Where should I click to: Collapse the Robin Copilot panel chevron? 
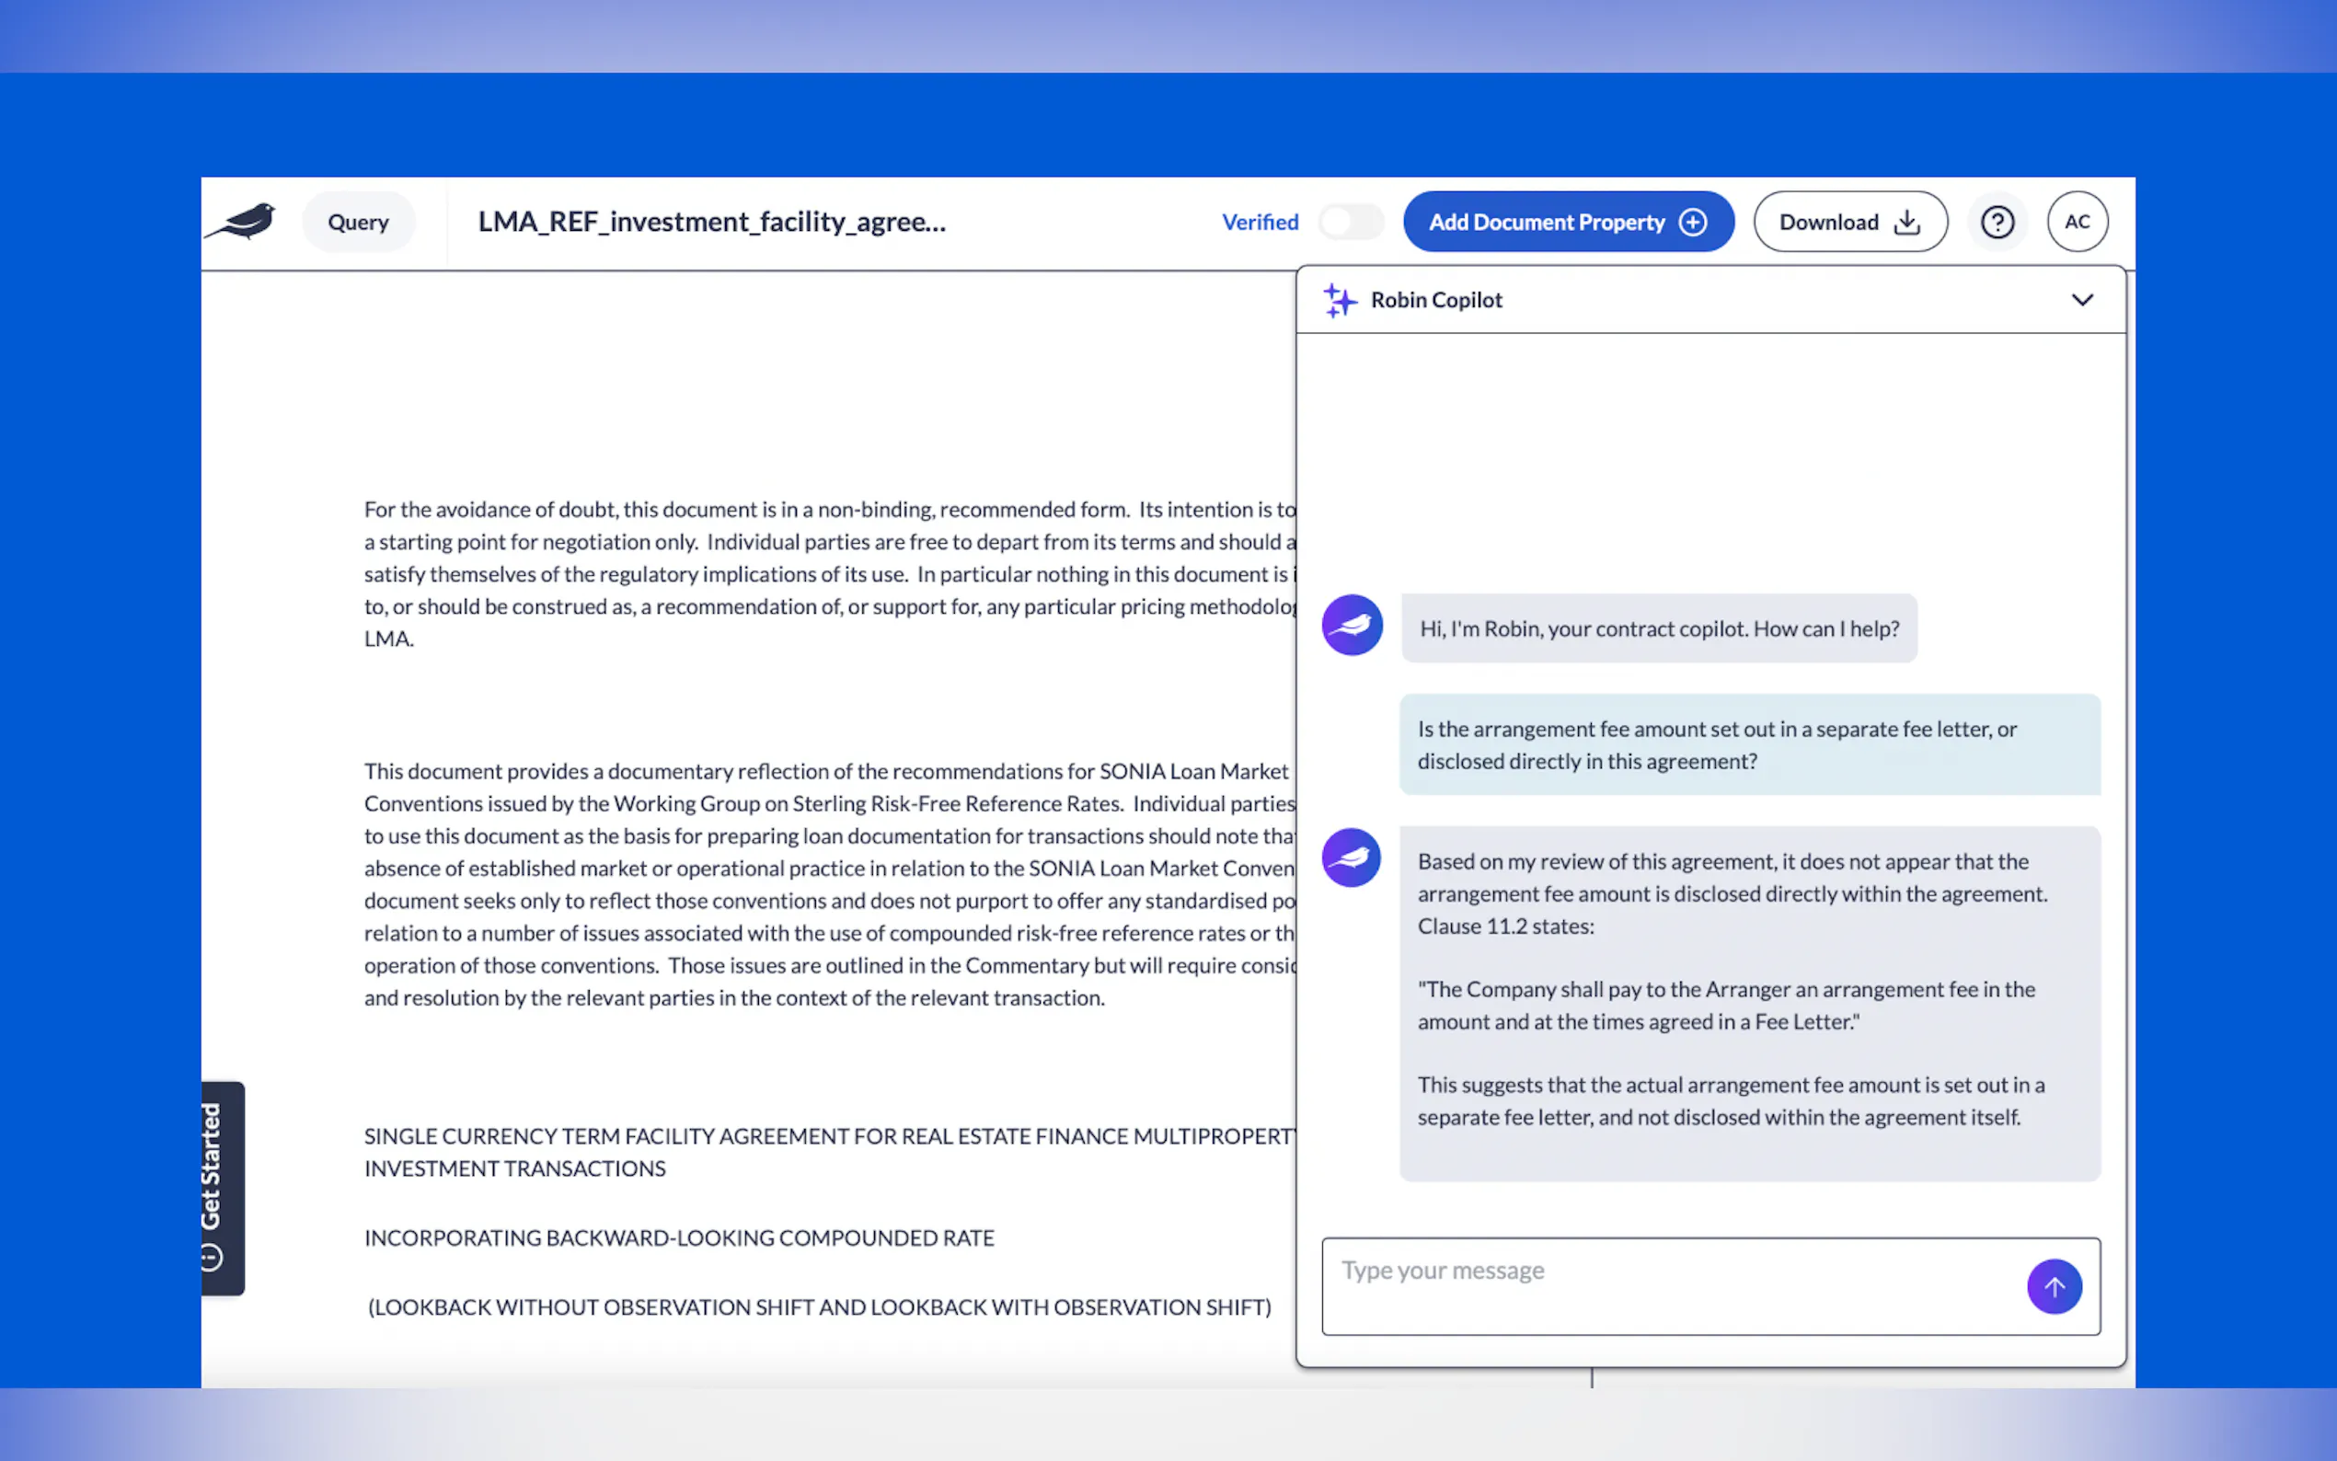[2082, 301]
